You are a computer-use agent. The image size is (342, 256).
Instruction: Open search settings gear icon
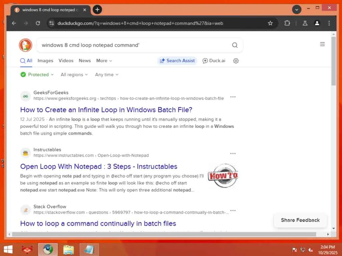[236, 61]
